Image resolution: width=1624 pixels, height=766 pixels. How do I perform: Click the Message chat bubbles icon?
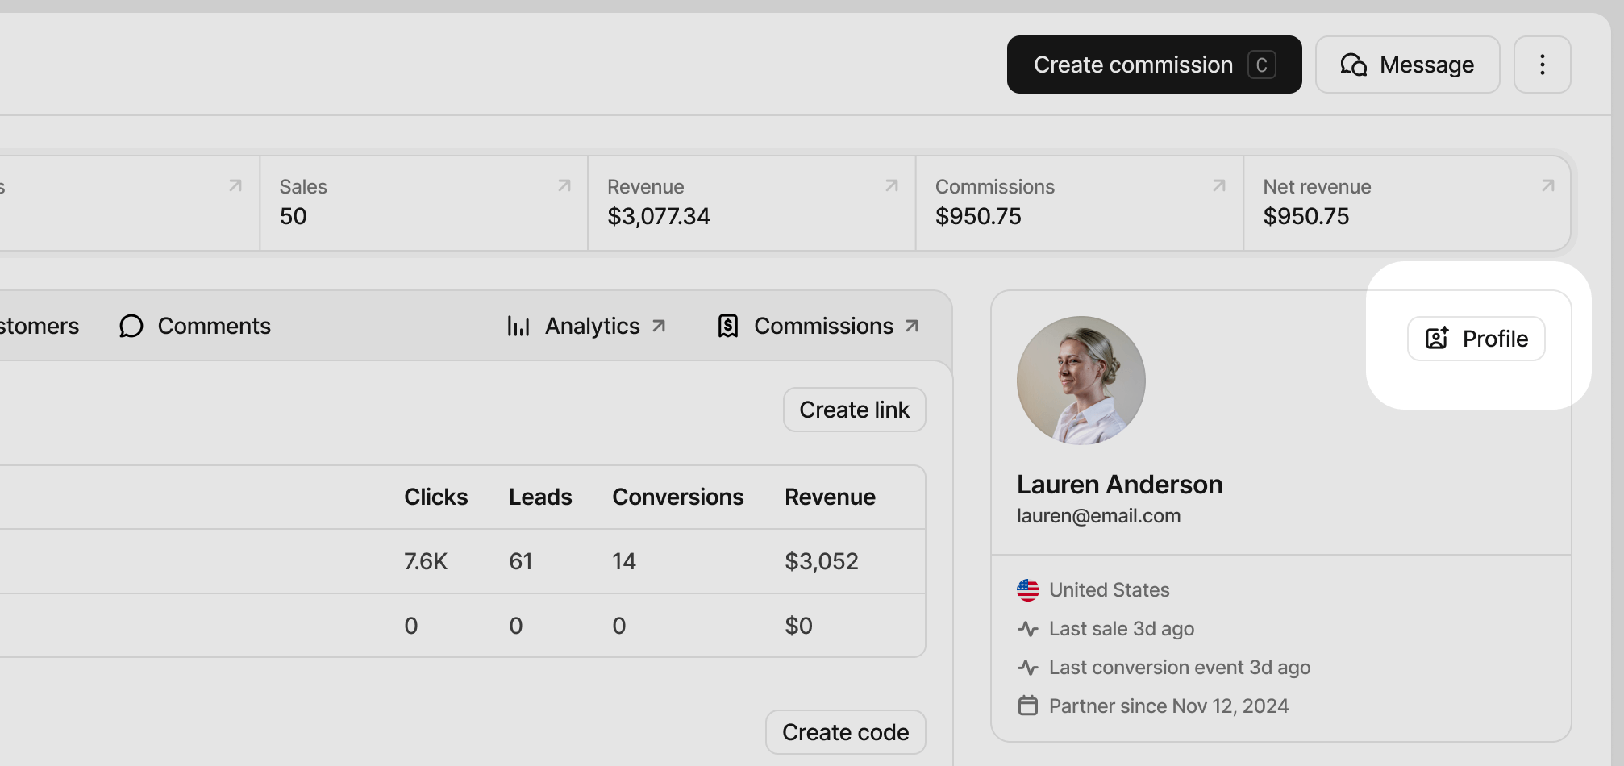1354,65
